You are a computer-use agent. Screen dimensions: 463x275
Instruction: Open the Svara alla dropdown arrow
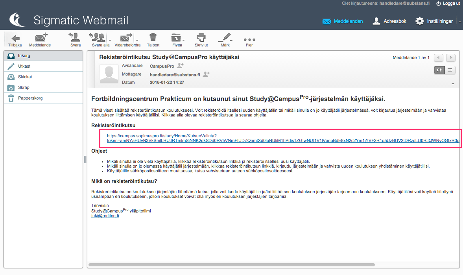(110, 40)
